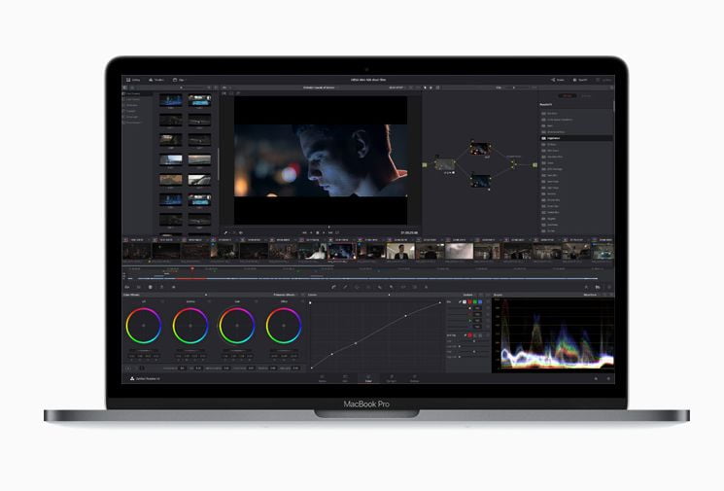
Task: Toggle the red soft clip channel
Action: click(x=470, y=335)
